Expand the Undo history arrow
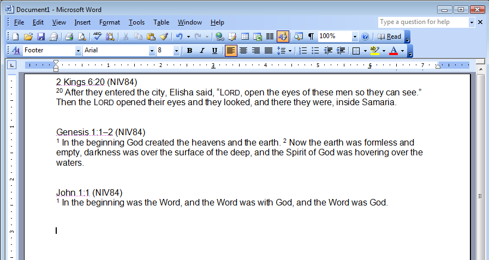 [188, 37]
